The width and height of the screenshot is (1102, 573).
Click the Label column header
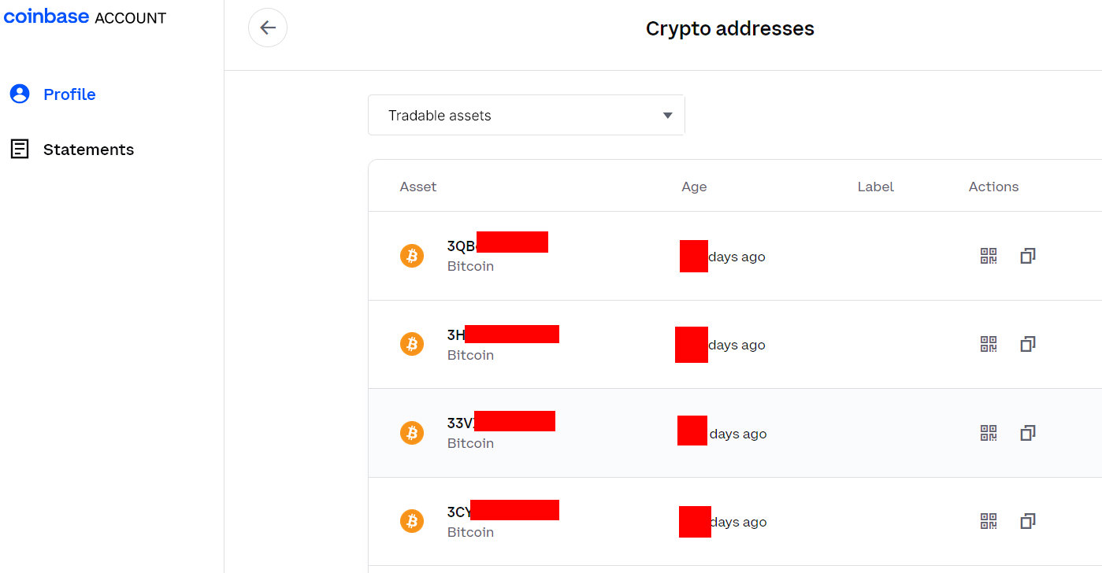click(x=875, y=187)
